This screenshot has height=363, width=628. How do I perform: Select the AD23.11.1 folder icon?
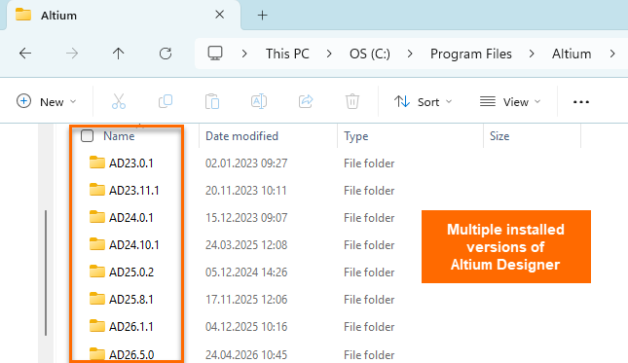[x=97, y=190]
